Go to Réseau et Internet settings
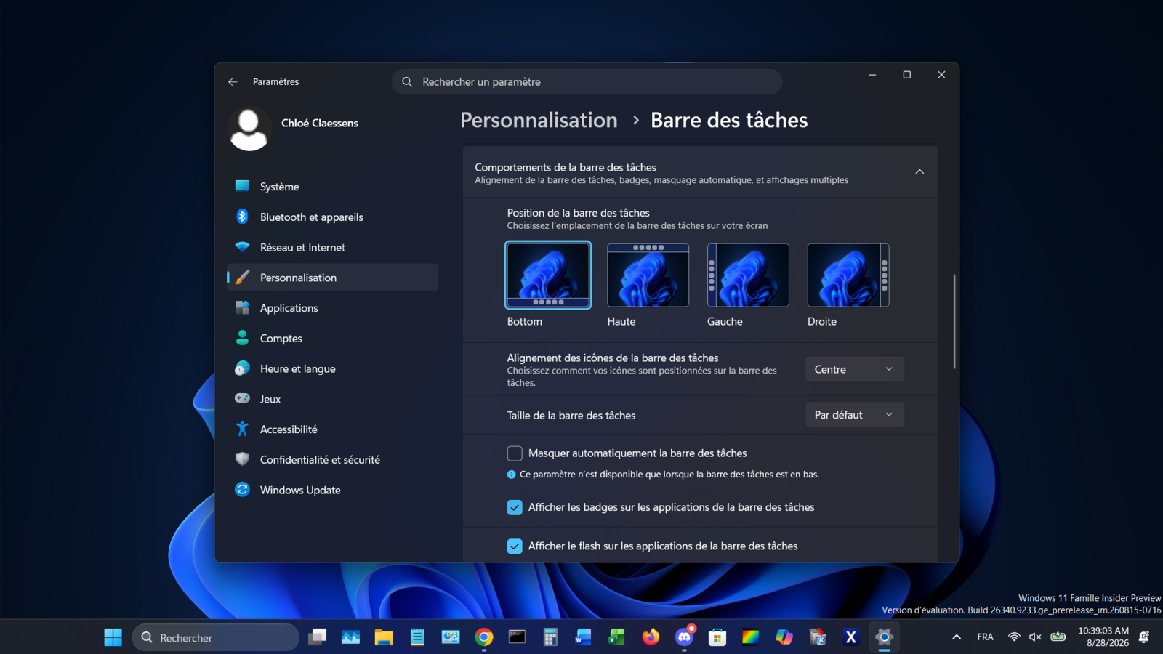 click(332, 248)
